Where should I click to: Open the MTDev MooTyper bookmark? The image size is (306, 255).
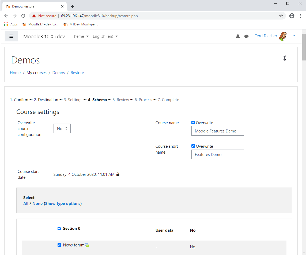point(81,24)
